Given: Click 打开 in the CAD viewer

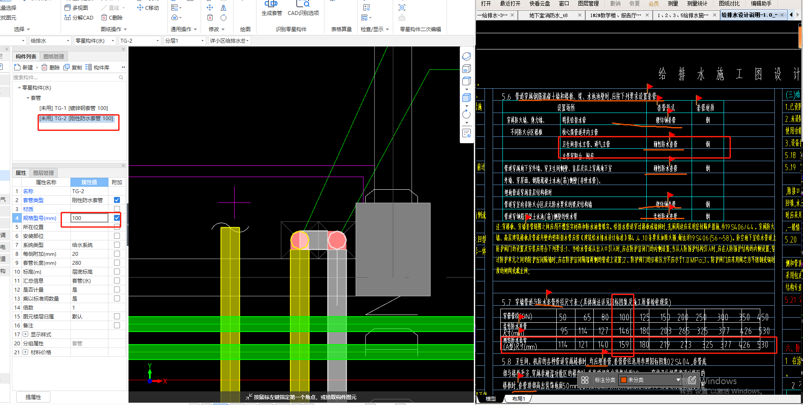Looking at the screenshot, I should [486, 3].
